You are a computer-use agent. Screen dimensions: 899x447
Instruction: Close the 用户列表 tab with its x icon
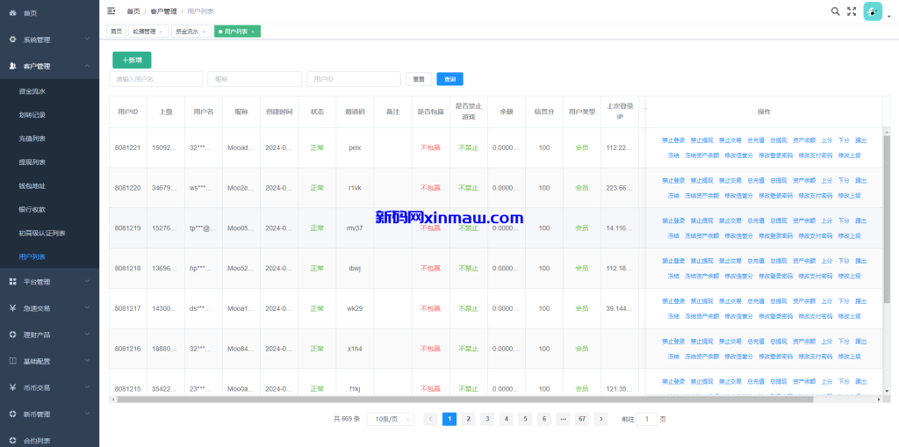pos(253,32)
